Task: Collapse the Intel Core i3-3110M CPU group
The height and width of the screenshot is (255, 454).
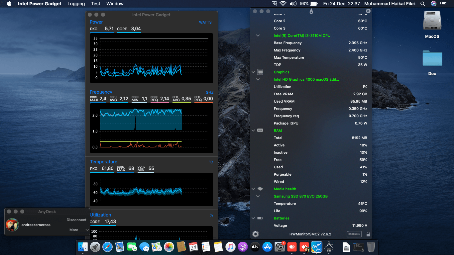Action: pos(258,36)
